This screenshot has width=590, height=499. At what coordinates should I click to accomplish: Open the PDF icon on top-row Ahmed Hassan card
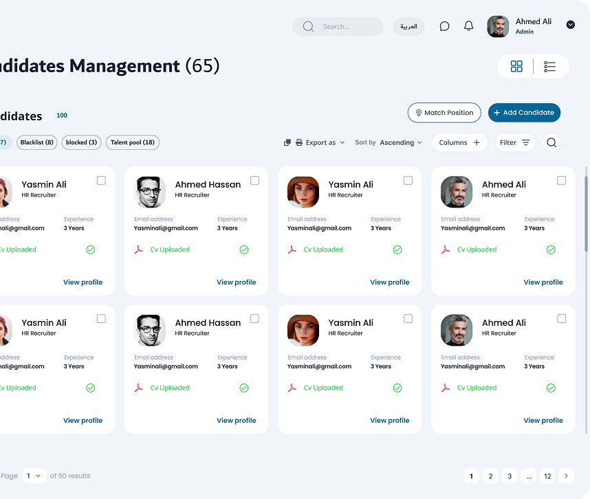click(138, 249)
